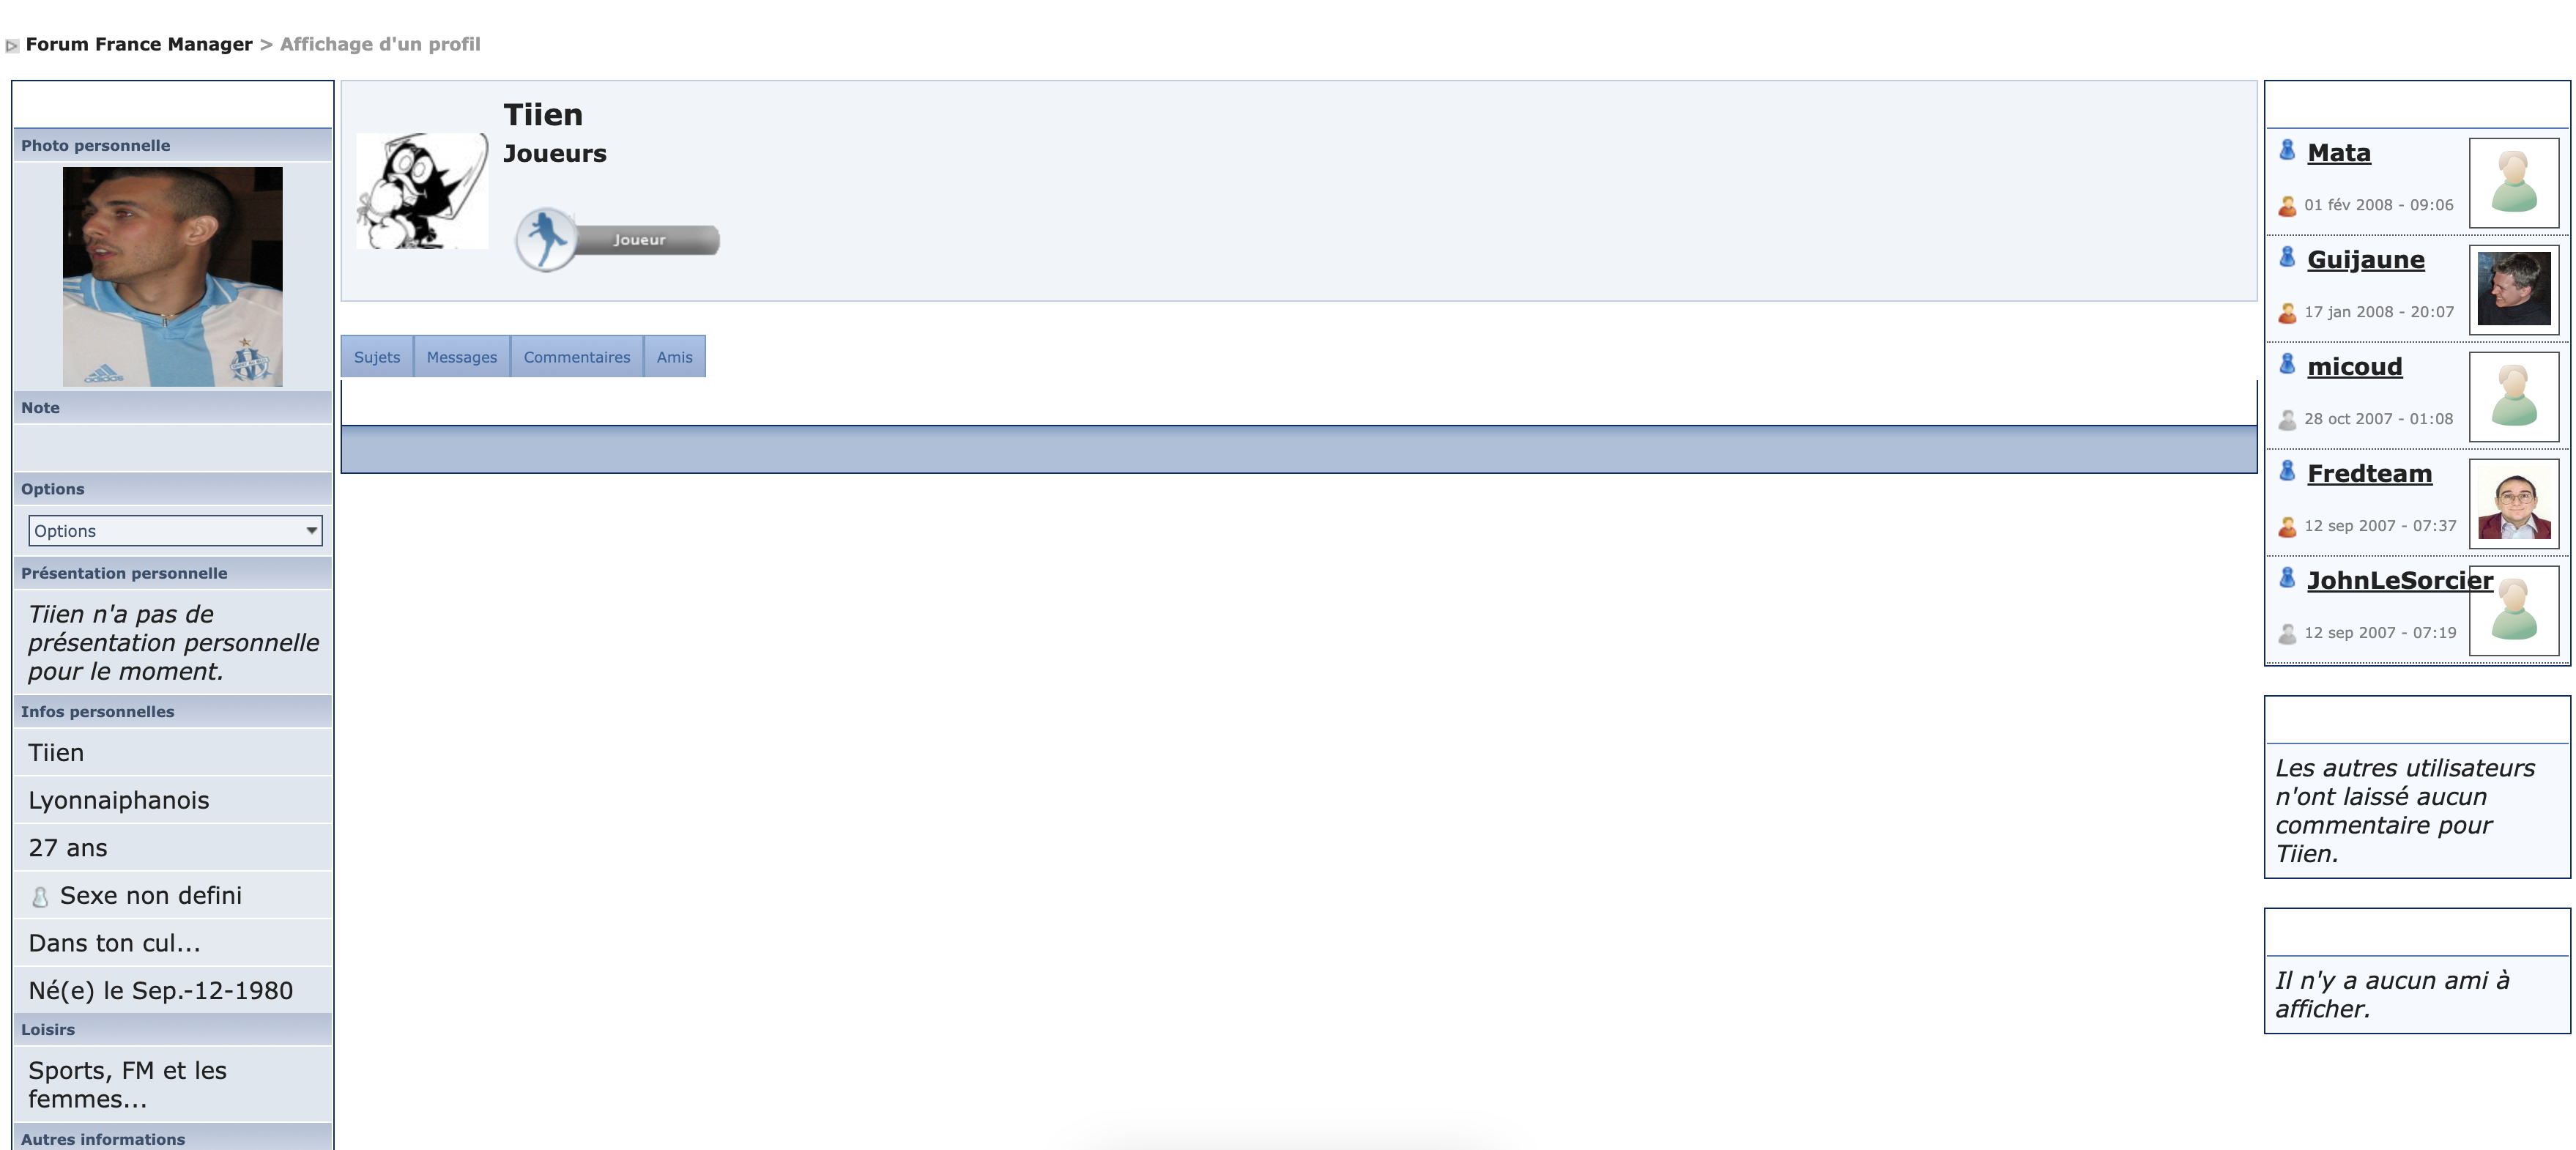The width and height of the screenshot is (2576, 1150).
Task: Click Tiien's personal photo thumbnail
Action: click(x=173, y=277)
